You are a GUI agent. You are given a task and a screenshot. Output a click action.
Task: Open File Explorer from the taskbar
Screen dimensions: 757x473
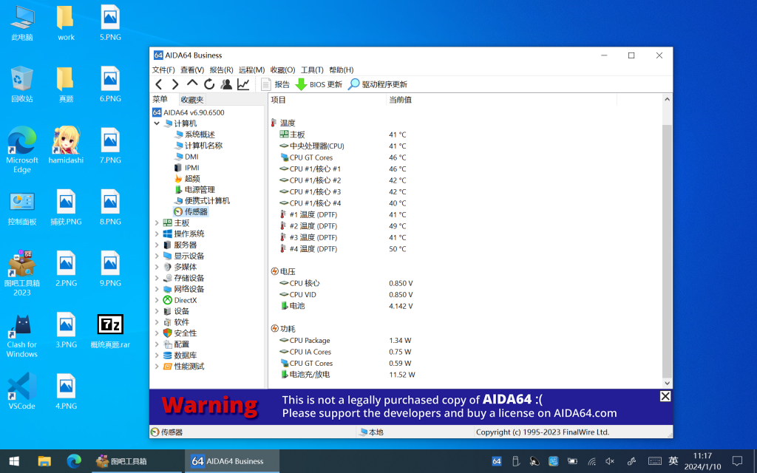(44, 461)
